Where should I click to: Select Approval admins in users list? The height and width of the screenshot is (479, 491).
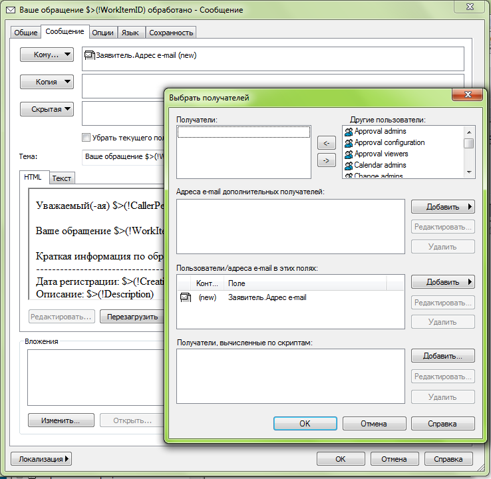click(x=380, y=131)
